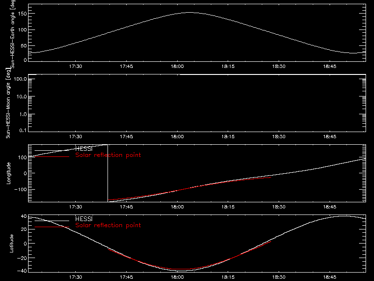Click 17:45 time label under Moon angle plot
The image size is (374, 281).
pyautogui.click(x=126, y=137)
